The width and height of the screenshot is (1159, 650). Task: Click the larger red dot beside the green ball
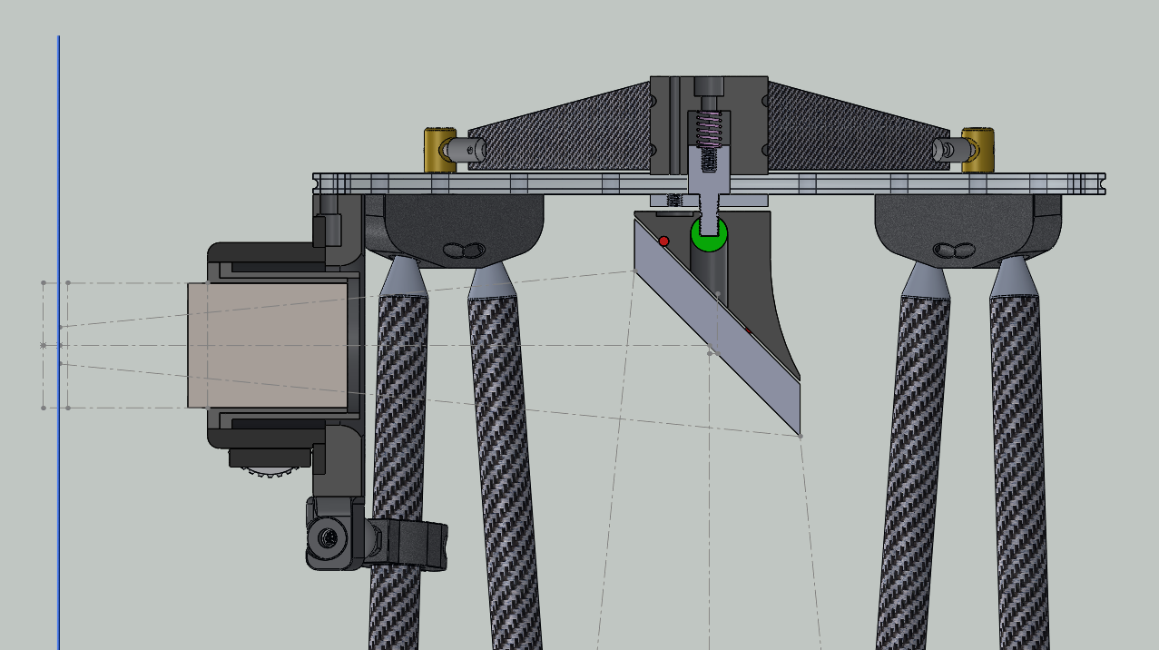click(663, 241)
